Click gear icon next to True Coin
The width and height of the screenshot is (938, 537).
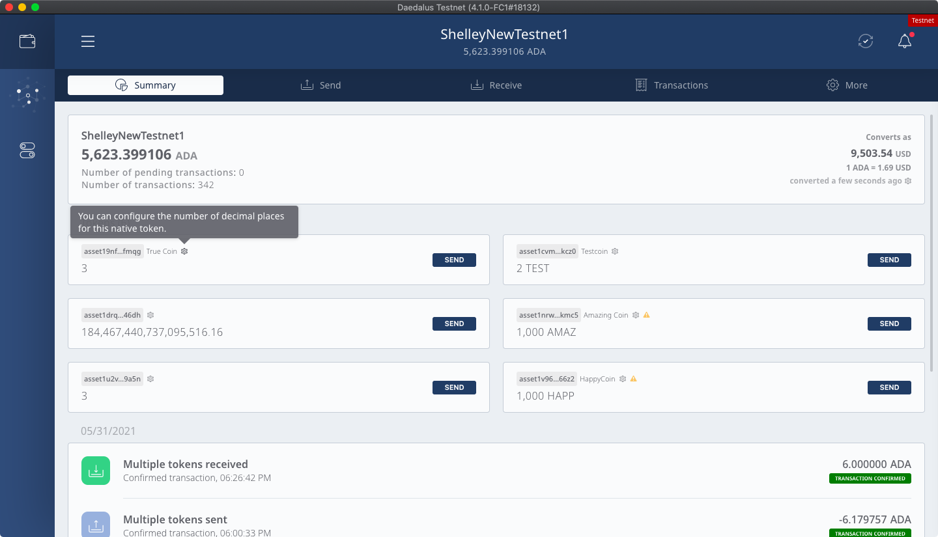[184, 251]
